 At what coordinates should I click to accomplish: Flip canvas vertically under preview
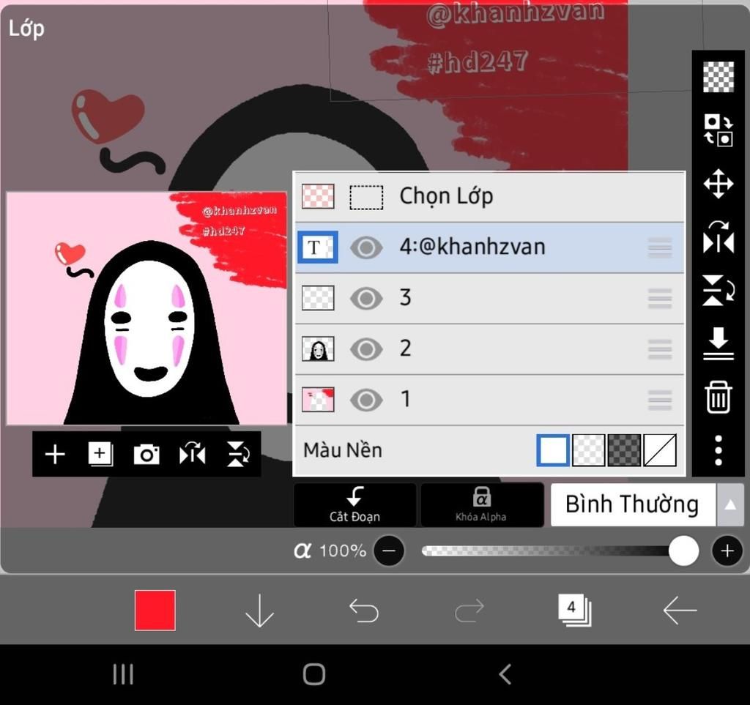coord(238,454)
